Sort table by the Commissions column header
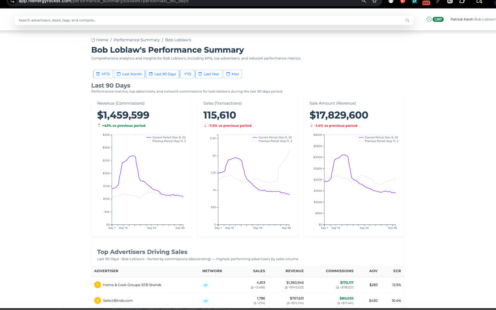The height and width of the screenshot is (310, 496). pos(339,271)
